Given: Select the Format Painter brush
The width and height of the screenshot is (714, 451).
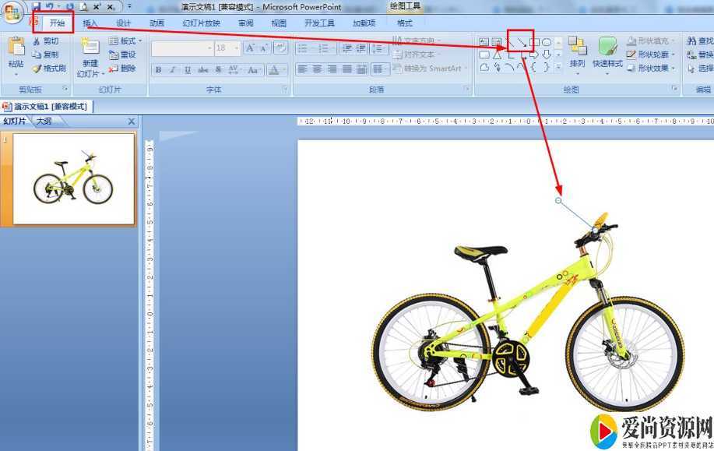Looking at the screenshot, I should click(x=49, y=69).
